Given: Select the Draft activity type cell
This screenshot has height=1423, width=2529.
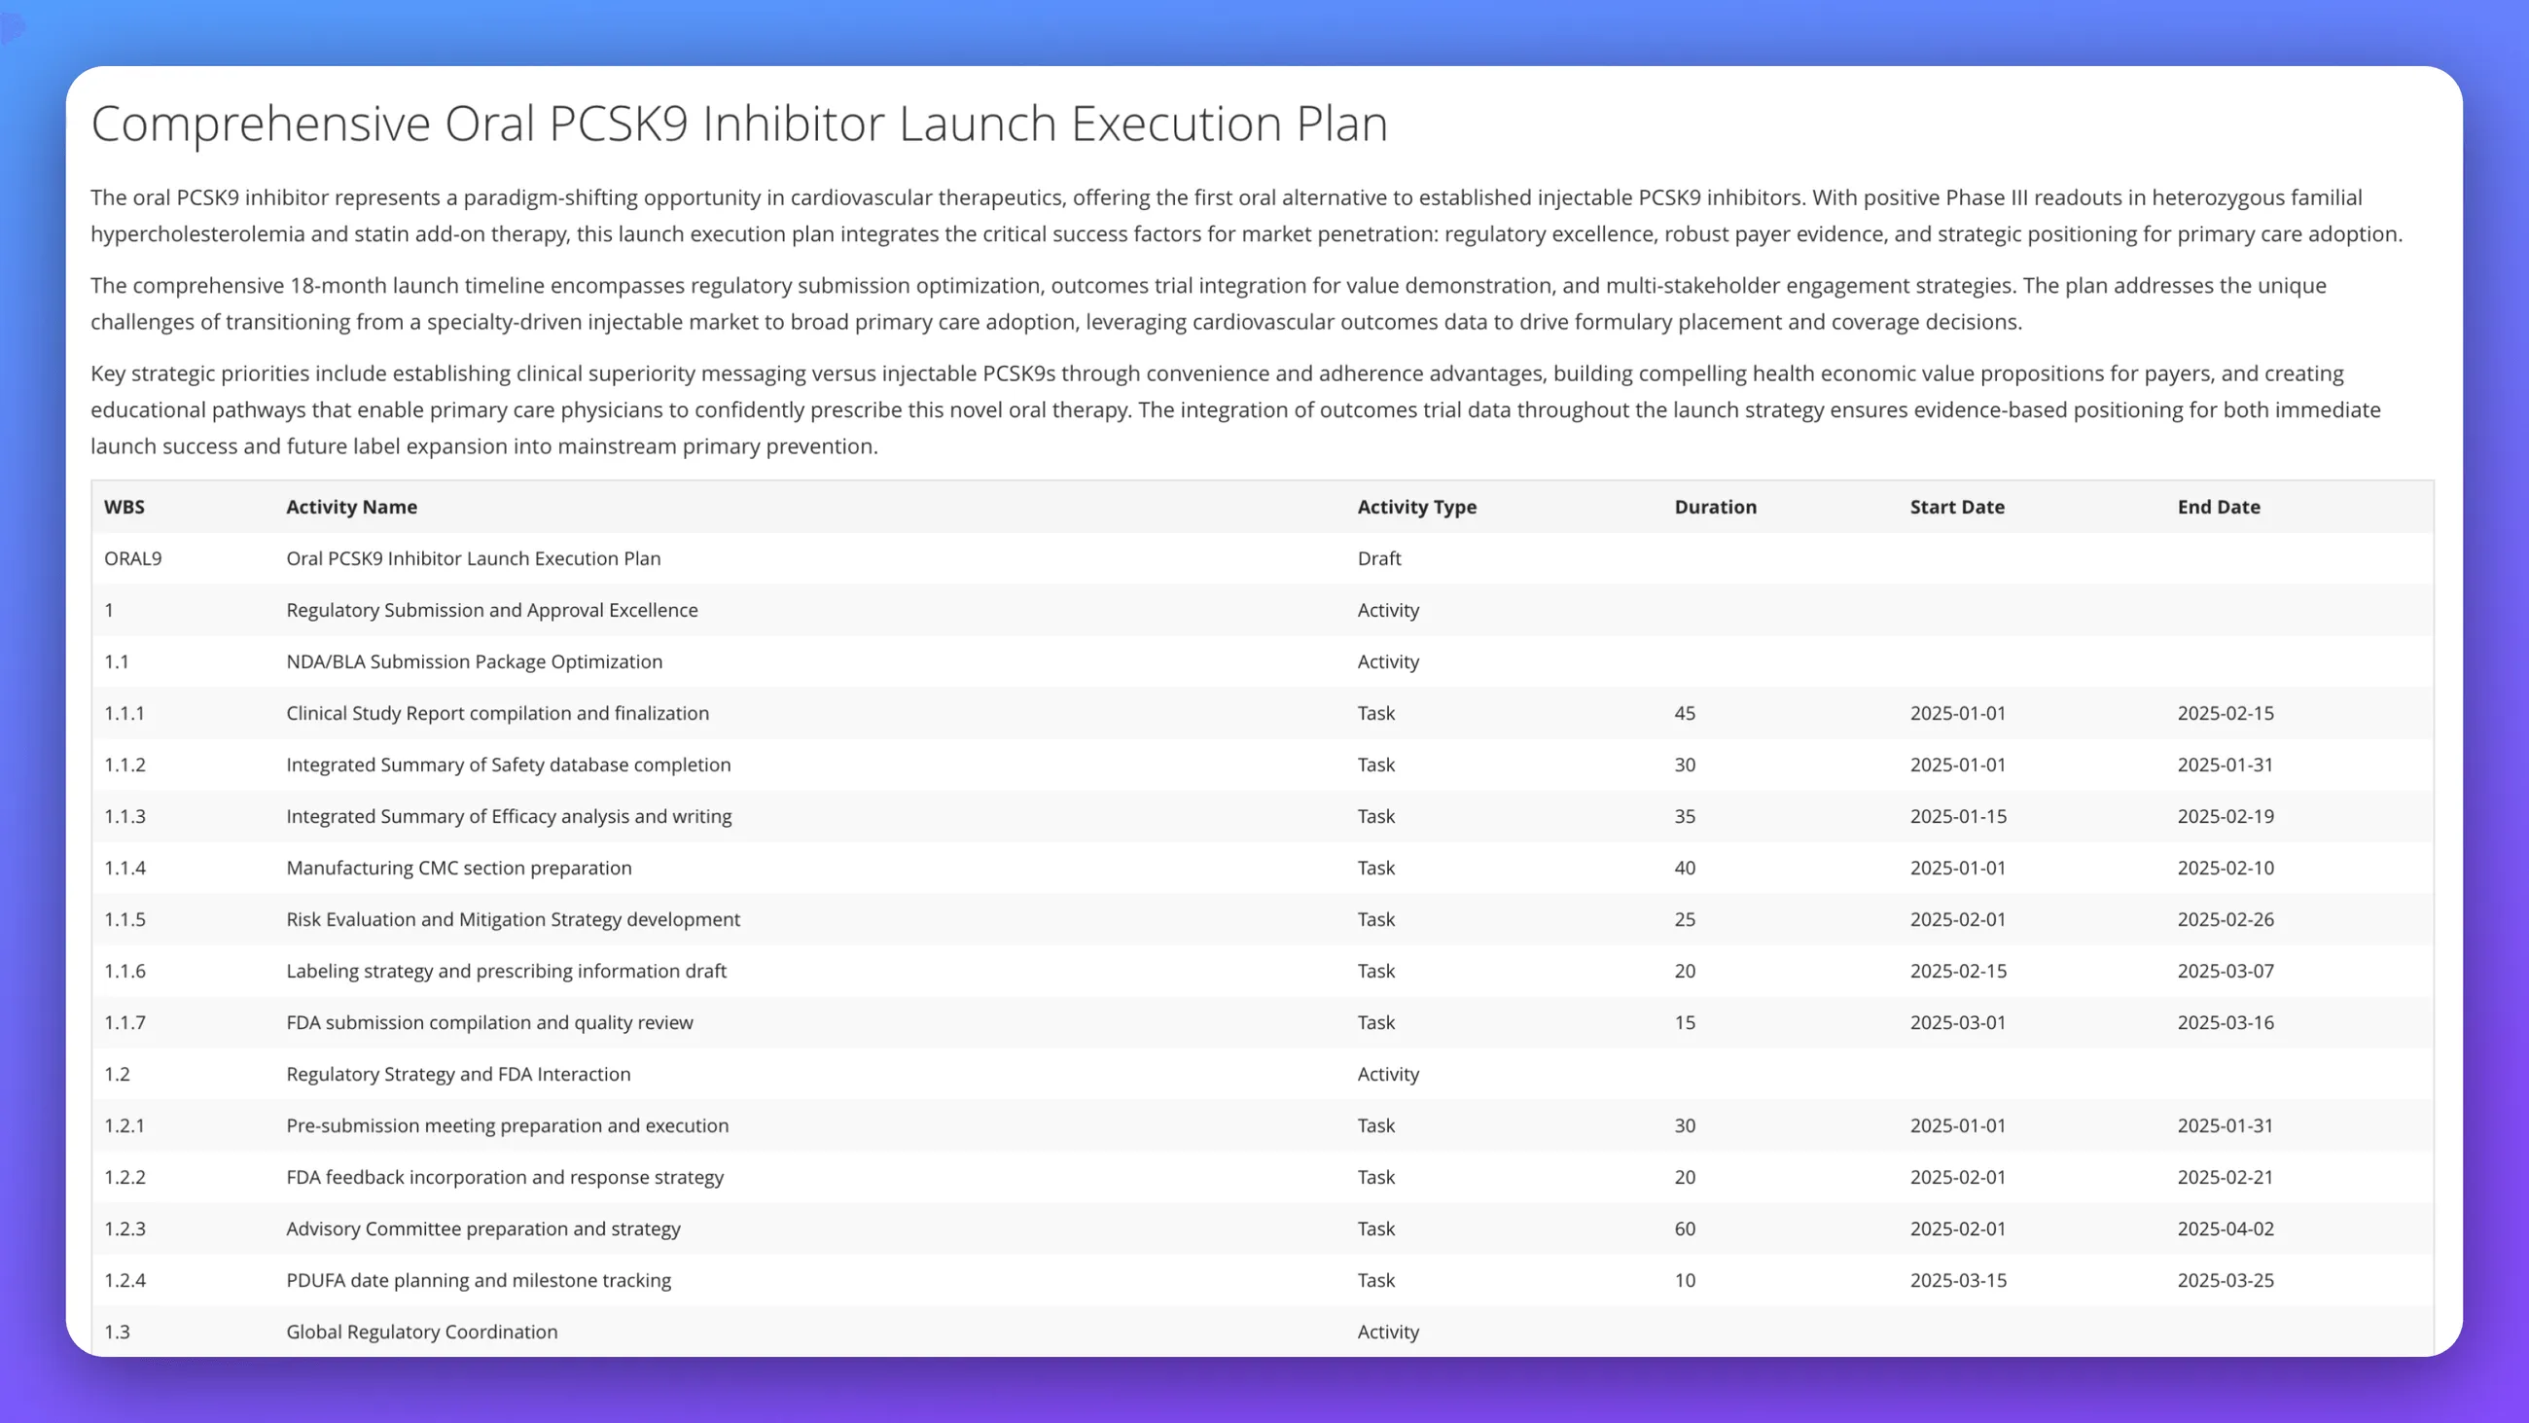Looking at the screenshot, I should (x=1378, y=557).
